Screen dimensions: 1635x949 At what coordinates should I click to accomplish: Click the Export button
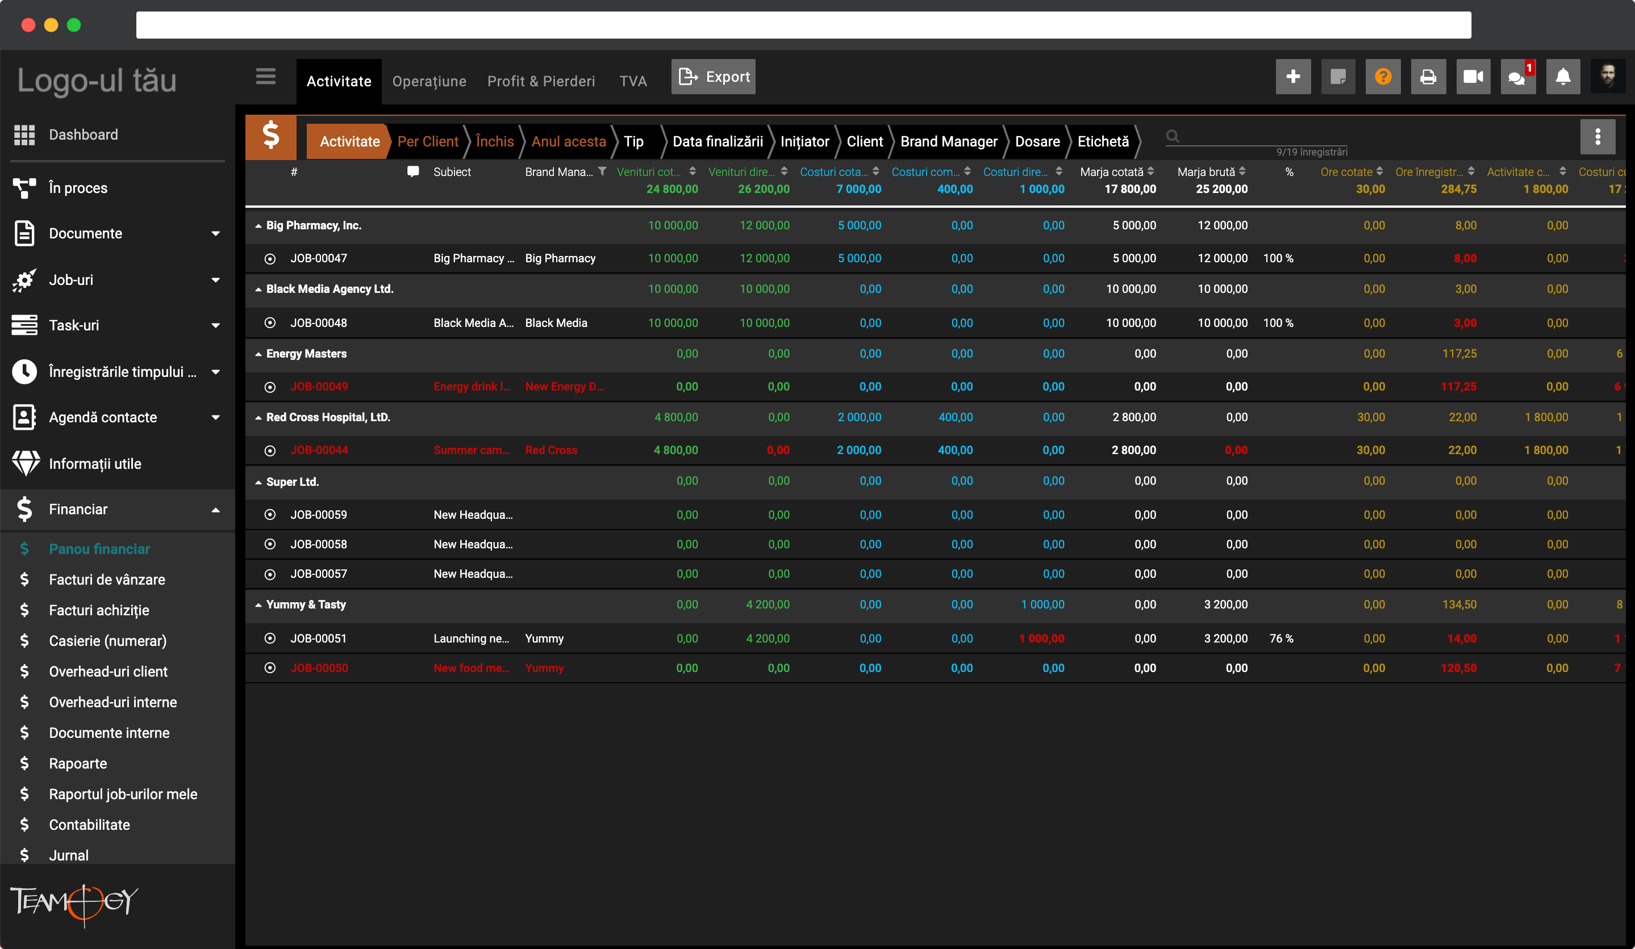tap(713, 77)
